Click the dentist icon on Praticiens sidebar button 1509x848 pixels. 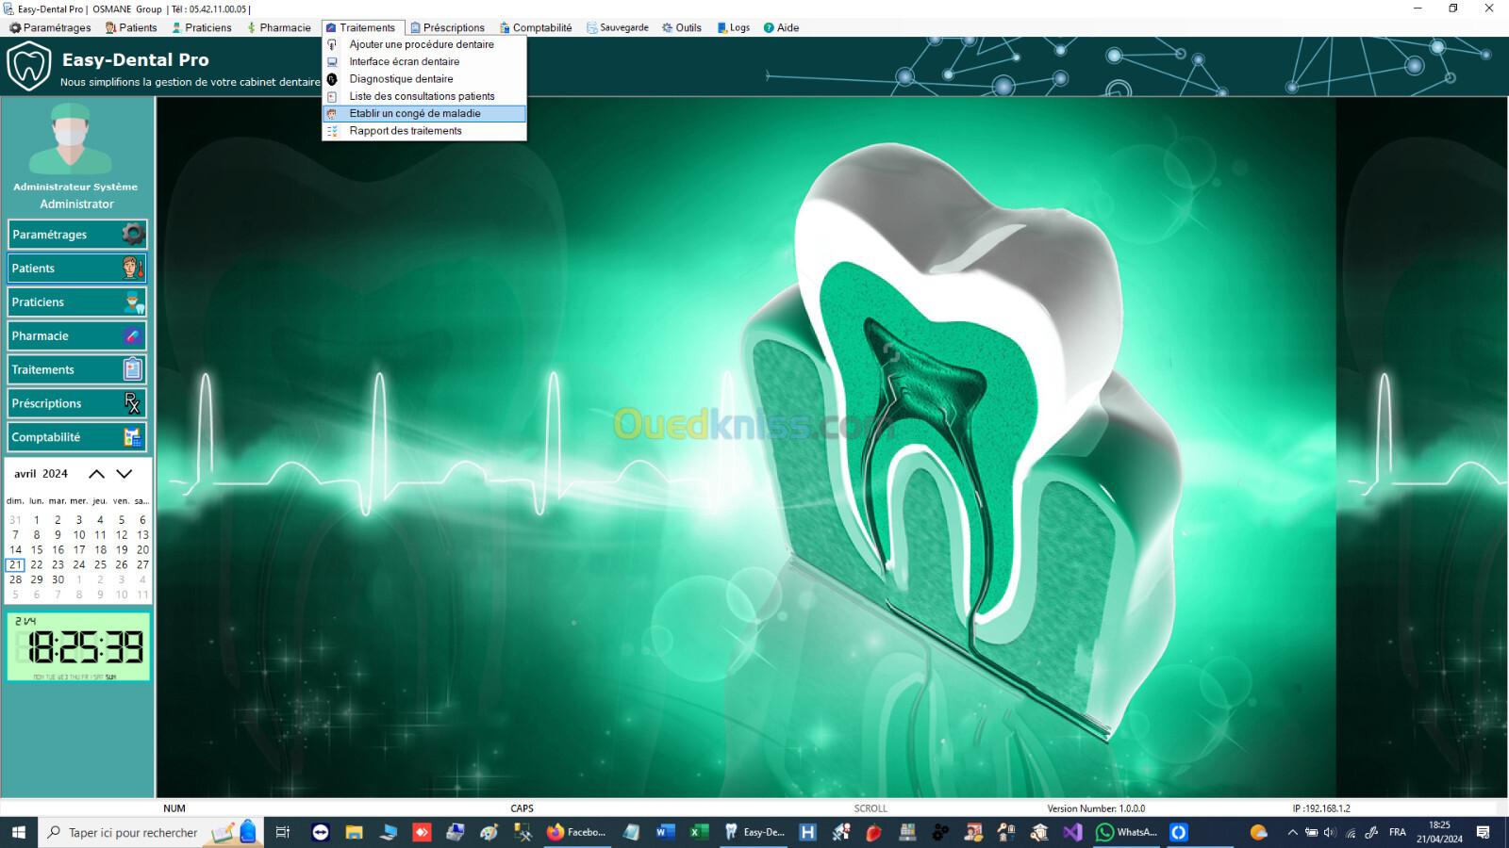pos(133,302)
